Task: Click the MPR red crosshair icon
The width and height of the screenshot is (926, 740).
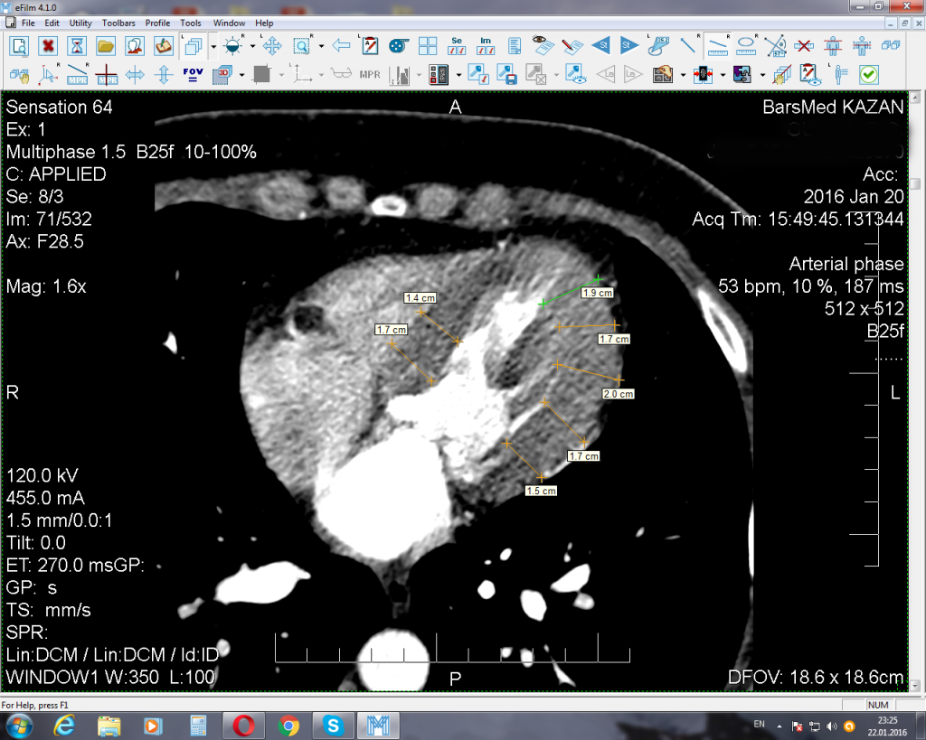Action: 107,75
